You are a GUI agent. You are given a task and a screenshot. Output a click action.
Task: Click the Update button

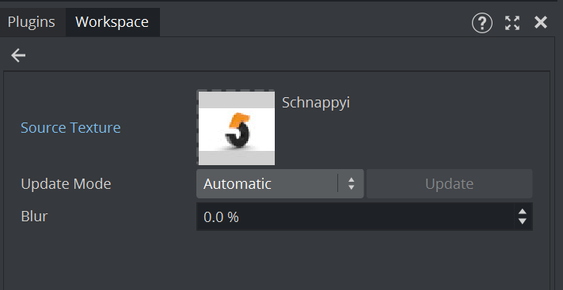point(449,183)
